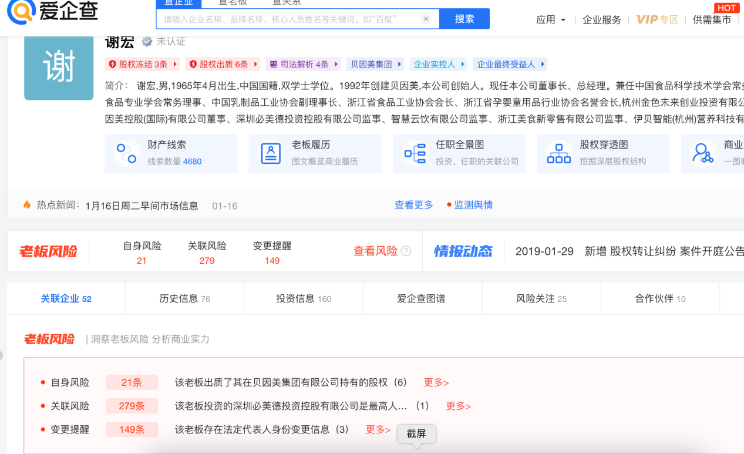This screenshot has height=454, width=744.
Task: Open VIP专区 link
Action: (x=657, y=19)
